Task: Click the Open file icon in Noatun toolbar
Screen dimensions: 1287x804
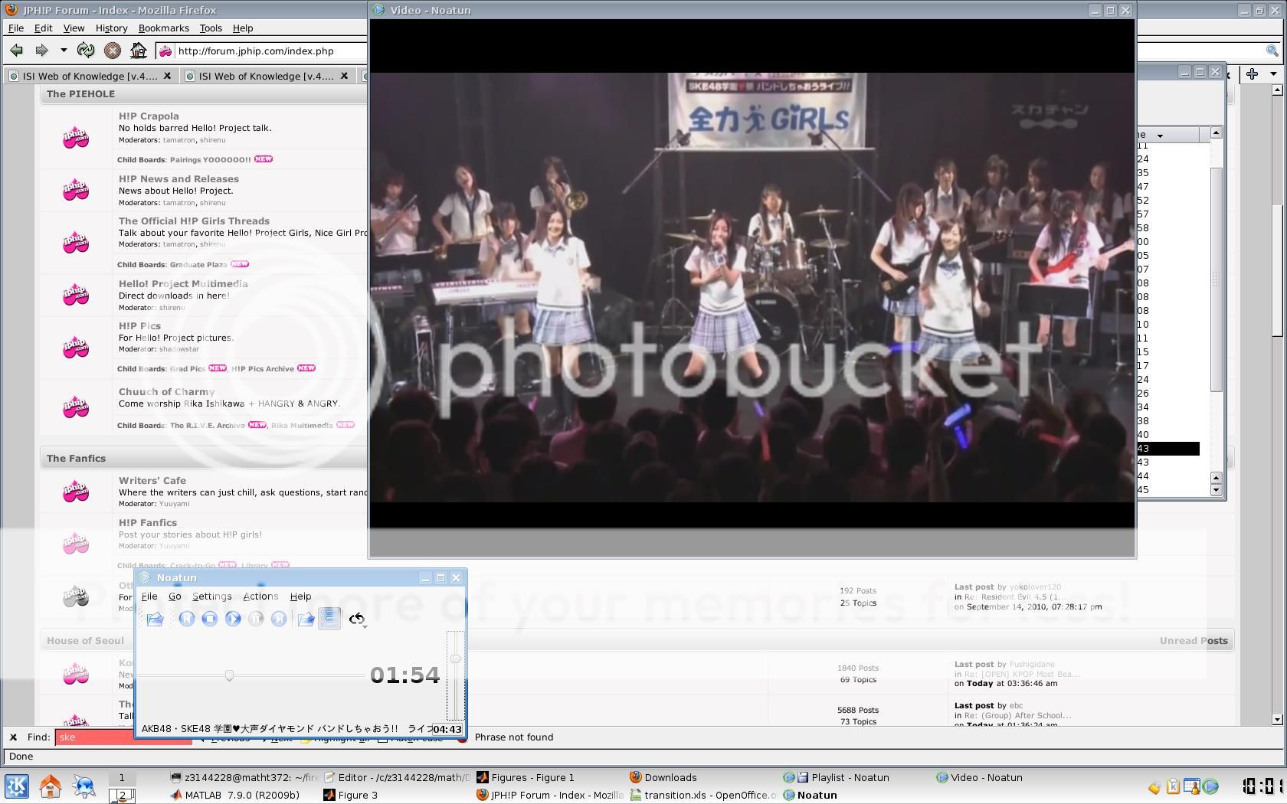Action: coord(155,619)
